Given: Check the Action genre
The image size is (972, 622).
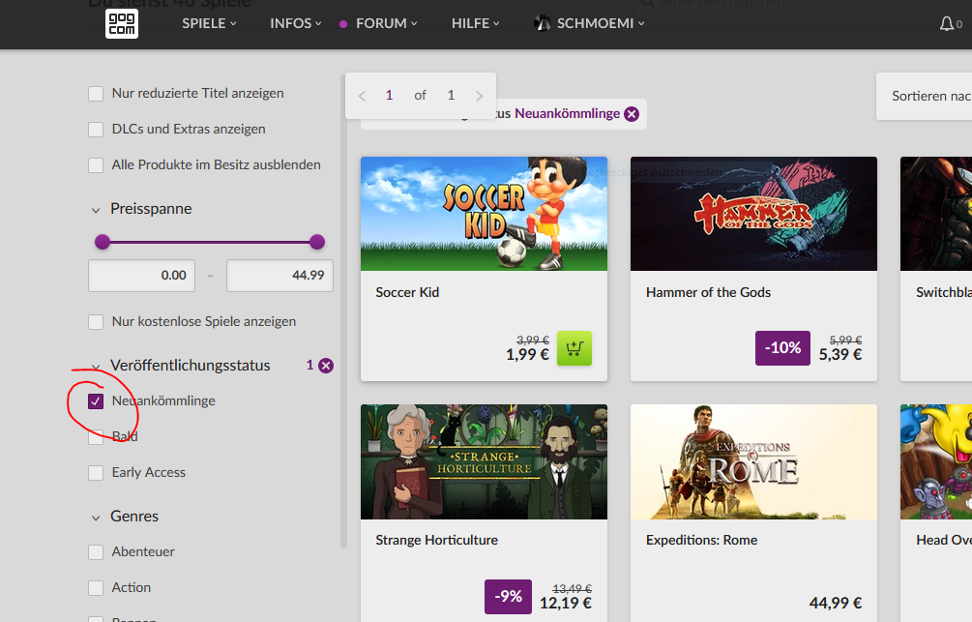Looking at the screenshot, I should click(96, 587).
